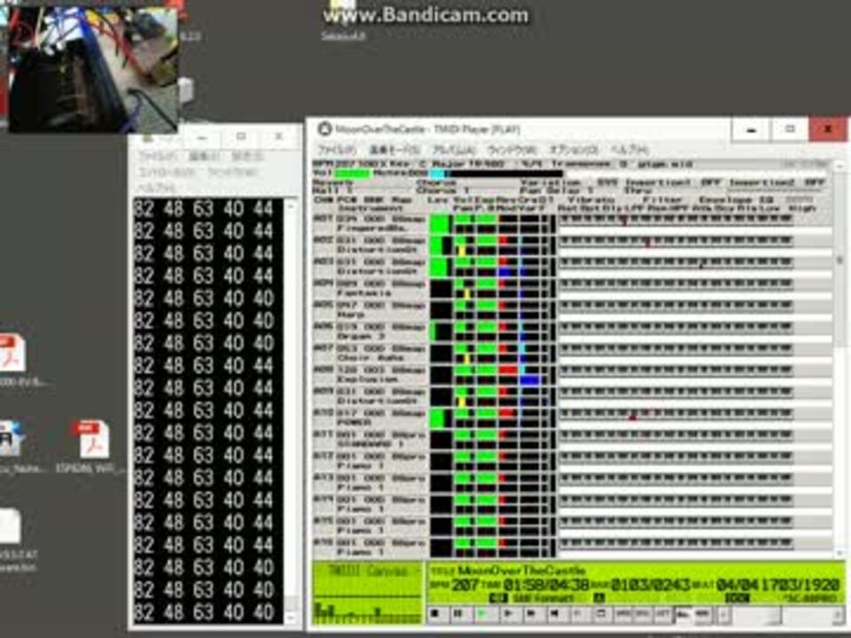Click the song title MoonOverTheCastle display

pos(521,570)
